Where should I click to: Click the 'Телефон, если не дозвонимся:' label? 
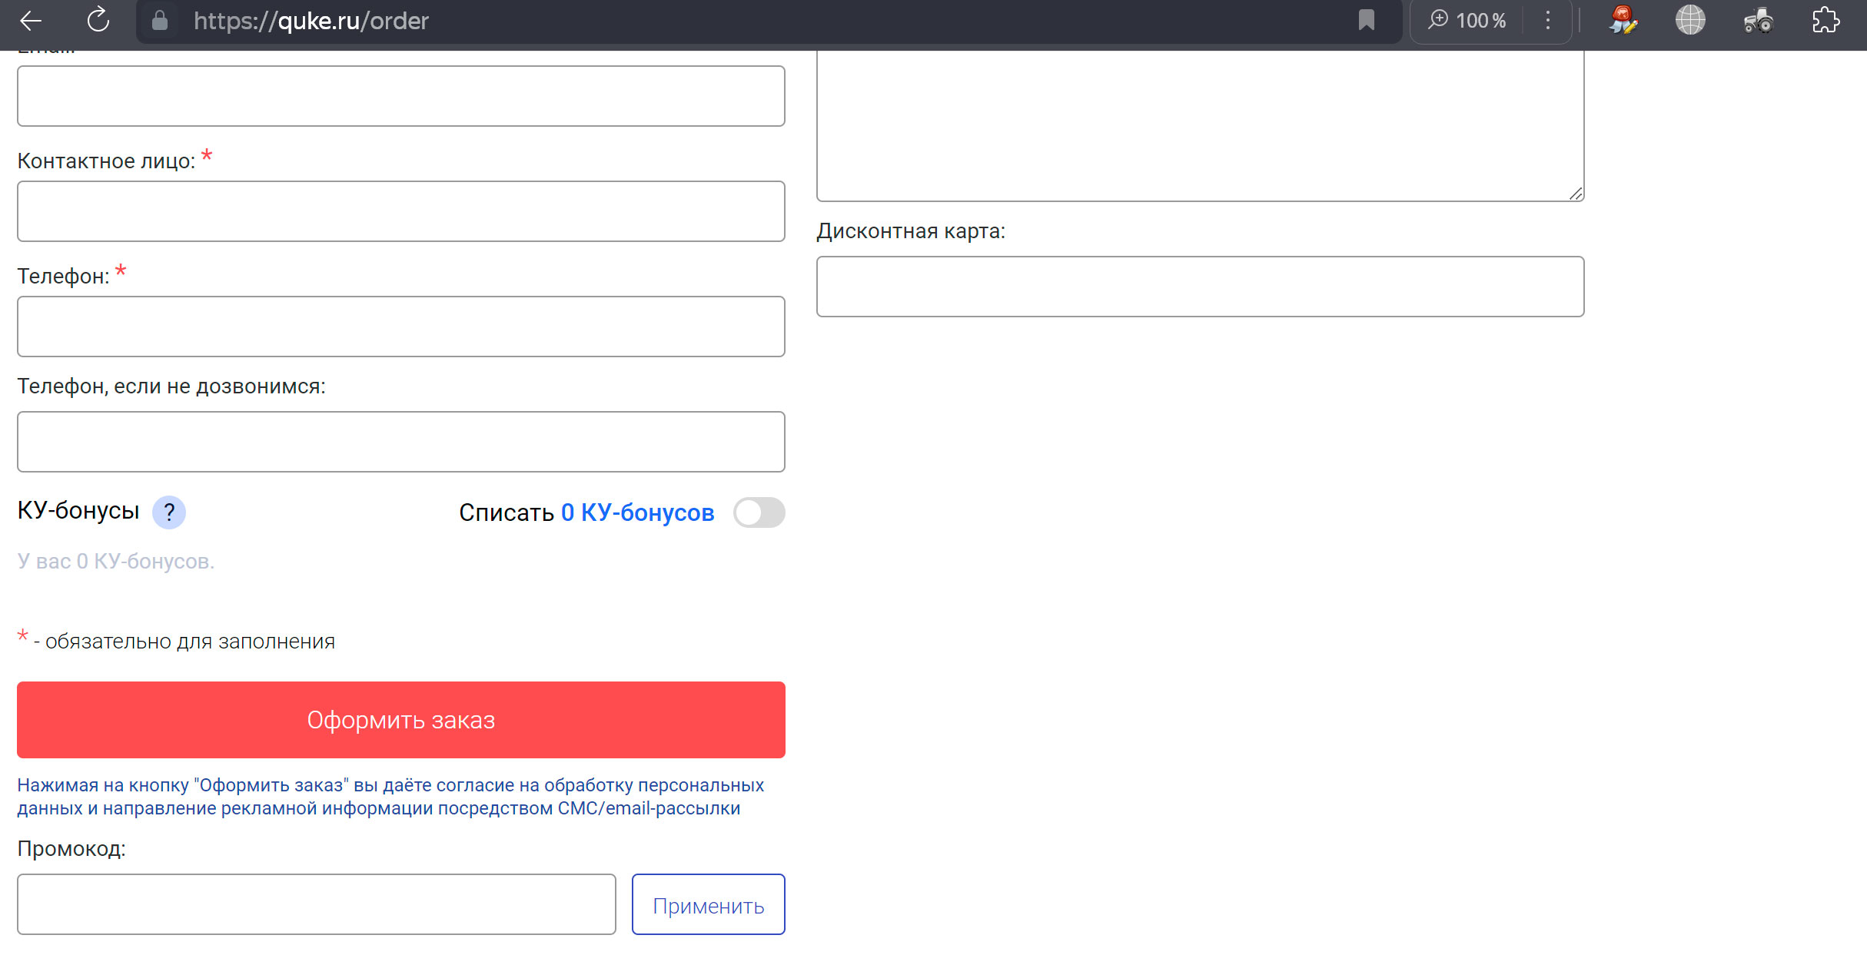click(171, 386)
